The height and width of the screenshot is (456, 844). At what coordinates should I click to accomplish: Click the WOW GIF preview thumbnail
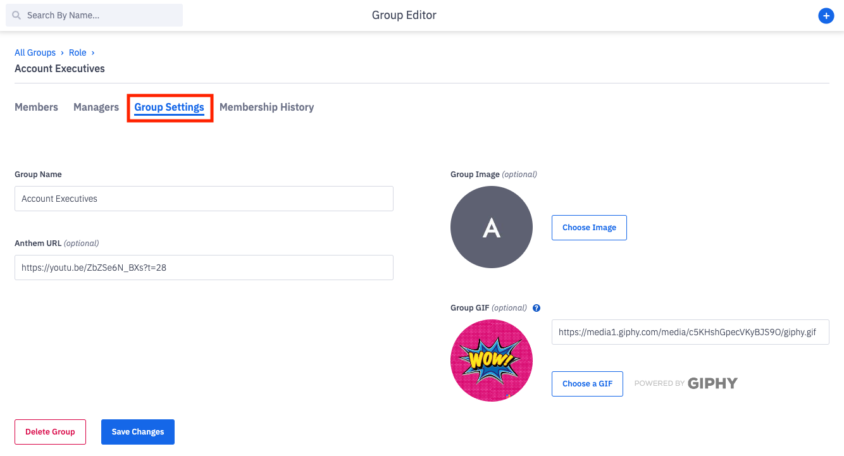492,360
